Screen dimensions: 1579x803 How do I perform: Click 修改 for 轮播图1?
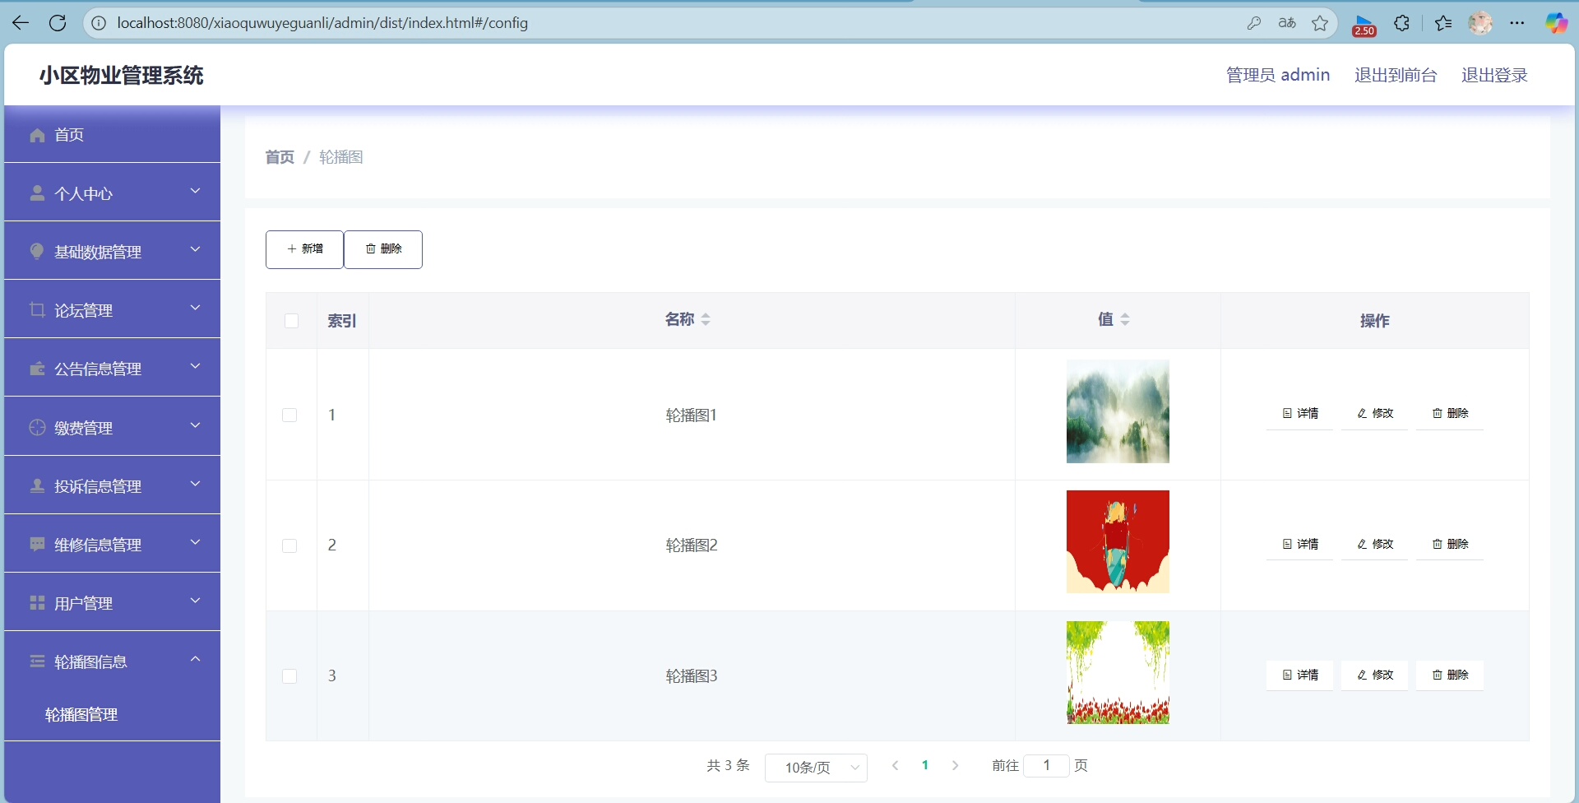[1374, 414]
